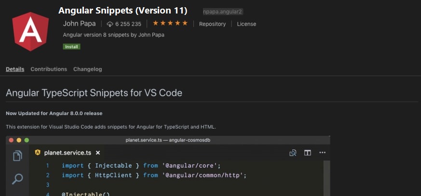Switch to the Contributions tab
Viewport: 421px width, 196px height.
click(49, 69)
